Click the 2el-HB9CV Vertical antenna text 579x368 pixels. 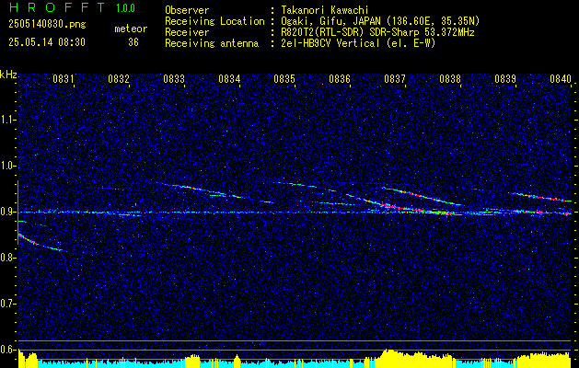click(x=356, y=43)
